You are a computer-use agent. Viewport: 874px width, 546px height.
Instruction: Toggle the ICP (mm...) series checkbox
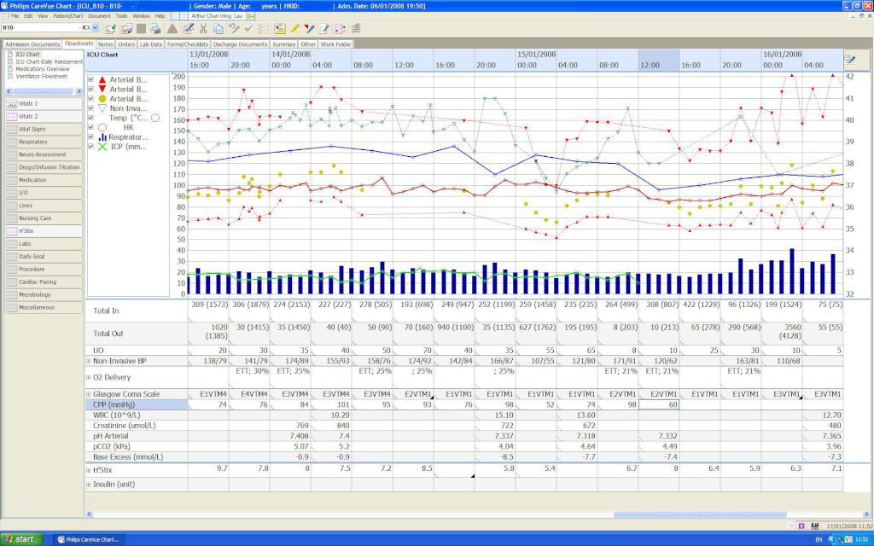pos(91,147)
